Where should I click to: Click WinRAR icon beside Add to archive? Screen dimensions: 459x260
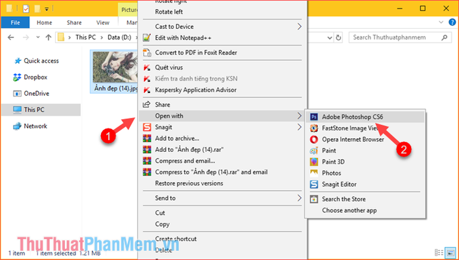[x=147, y=138]
